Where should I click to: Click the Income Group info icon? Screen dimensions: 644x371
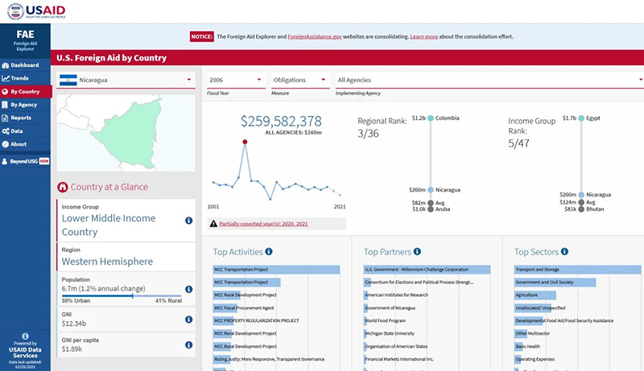coord(188,221)
